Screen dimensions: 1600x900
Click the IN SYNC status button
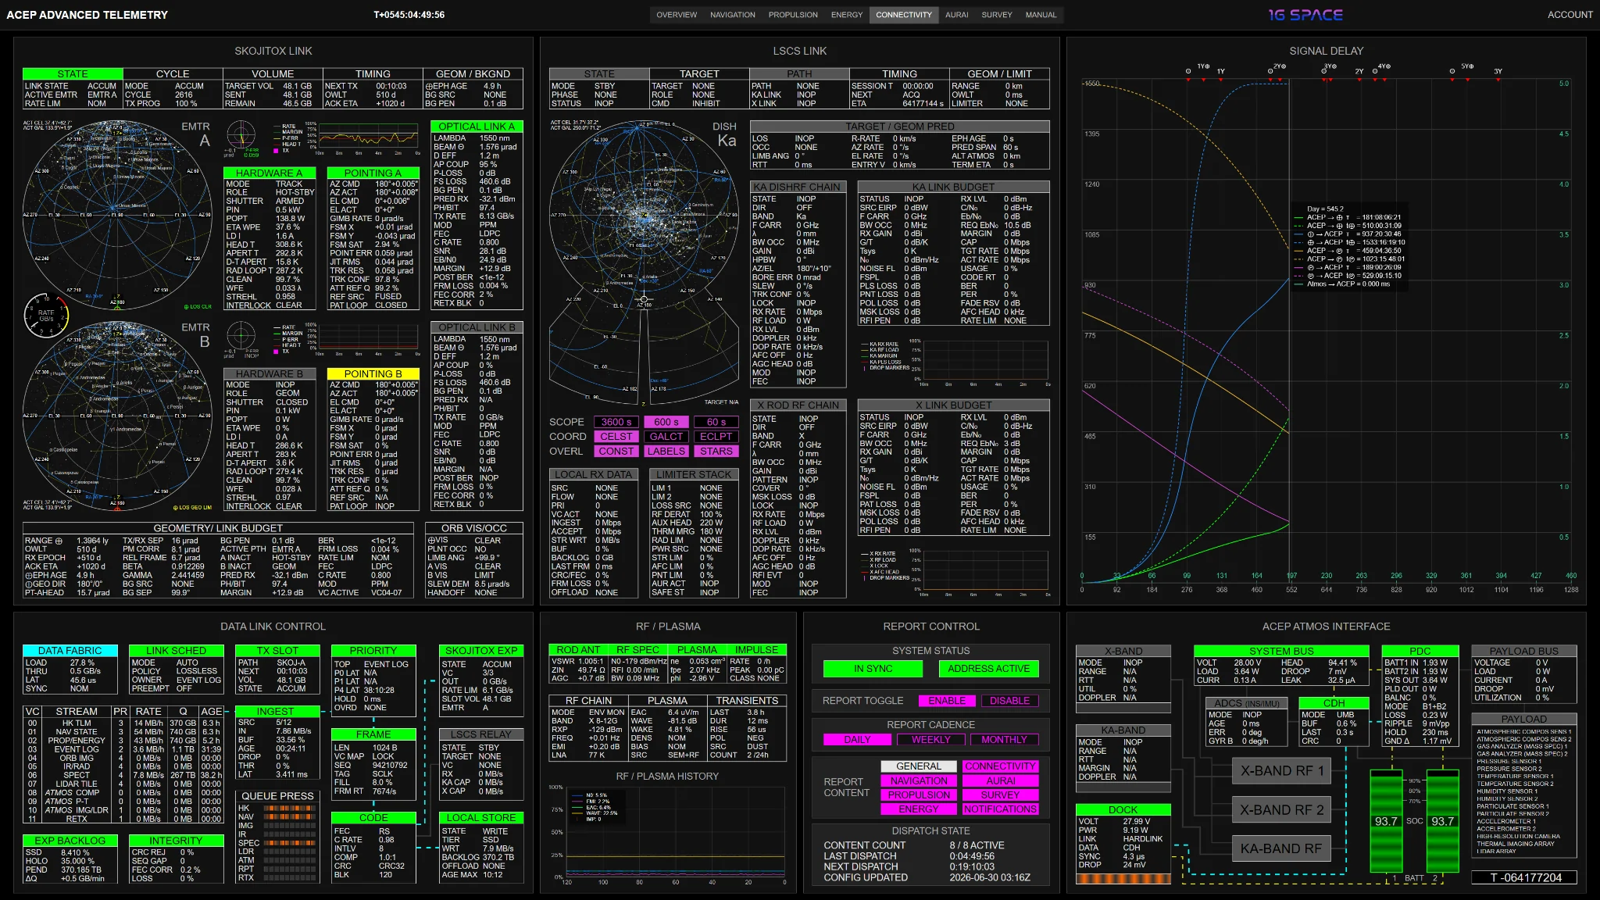pyautogui.click(x=873, y=669)
